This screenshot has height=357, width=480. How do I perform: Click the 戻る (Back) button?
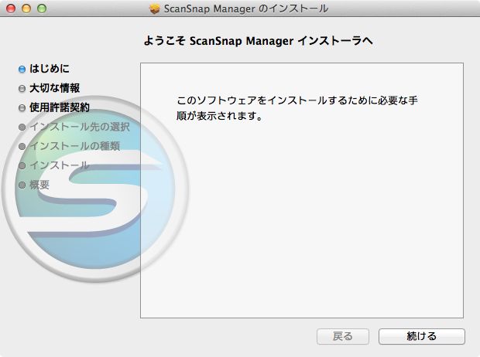coord(342,336)
